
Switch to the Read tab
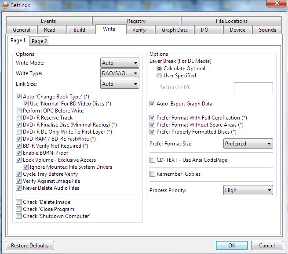pos(52,30)
